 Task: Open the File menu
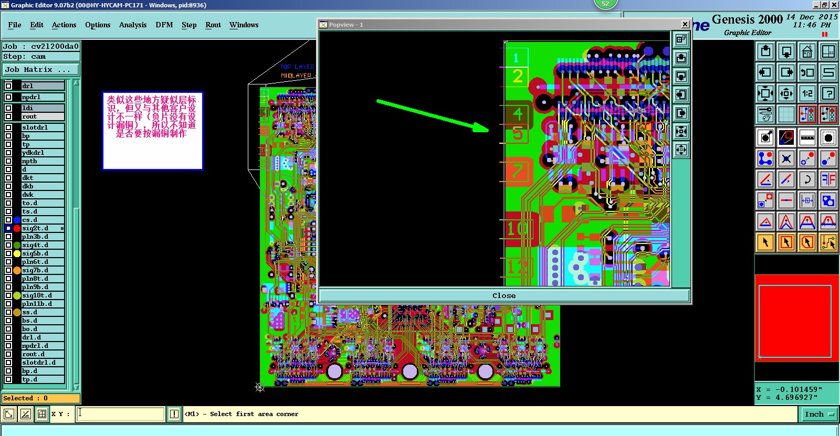tap(15, 25)
